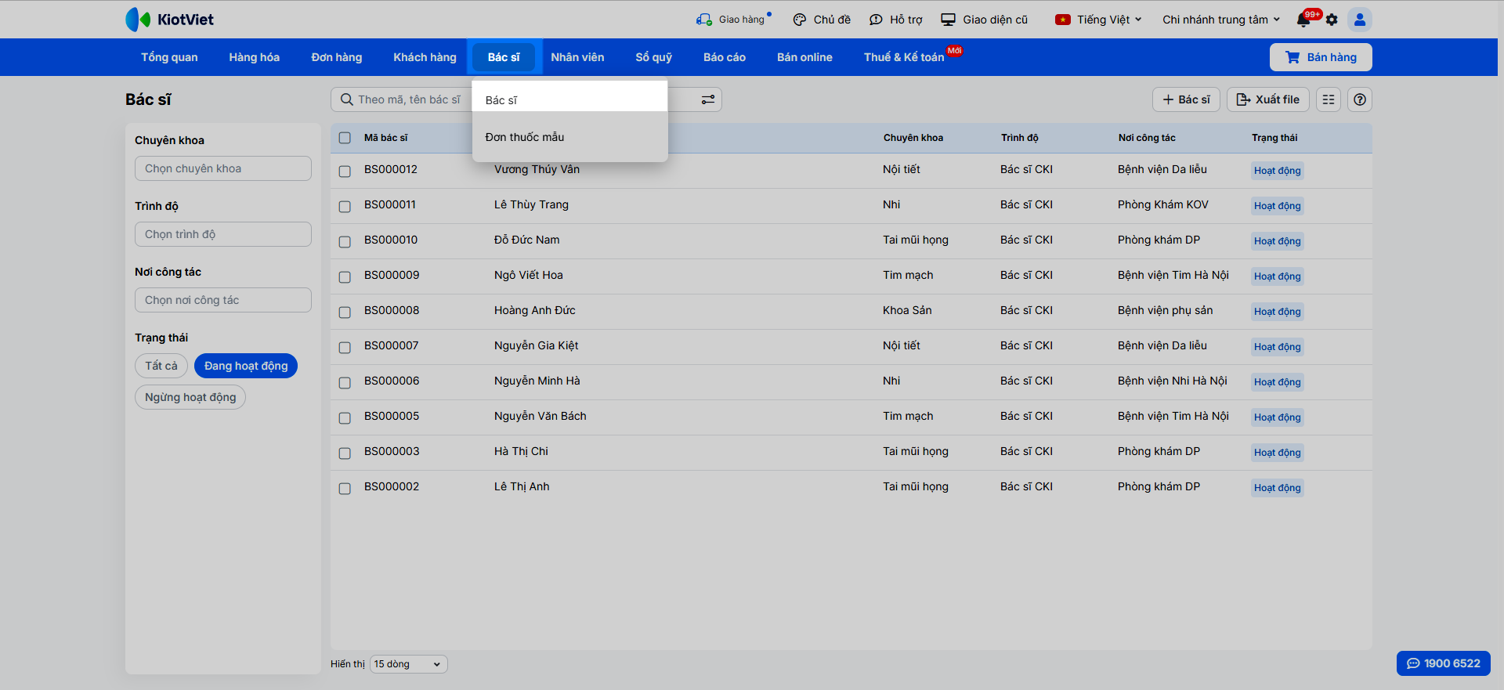Tick checkbox for BS000002
The height and width of the screenshot is (690, 1504).
[345, 488]
